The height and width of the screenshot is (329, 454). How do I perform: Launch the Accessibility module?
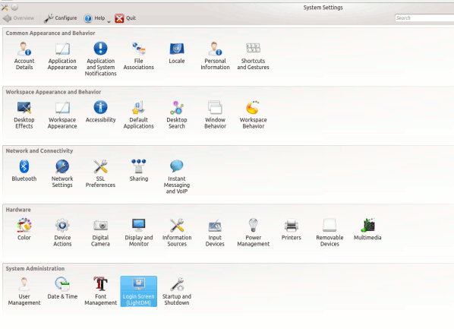point(100,112)
